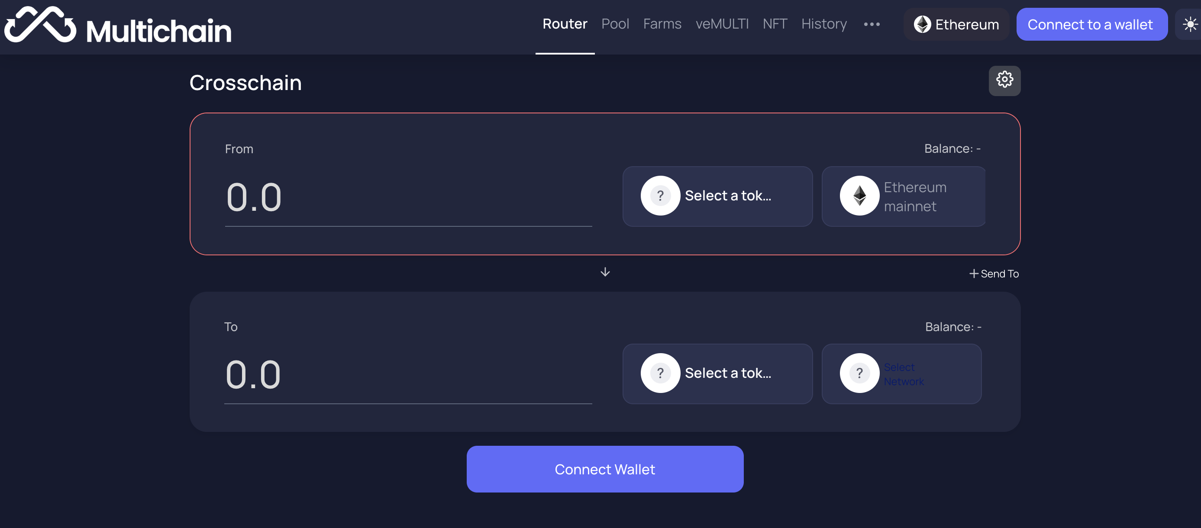Switch to the Pool tab
1201x528 pixels.
coord(615,24)
